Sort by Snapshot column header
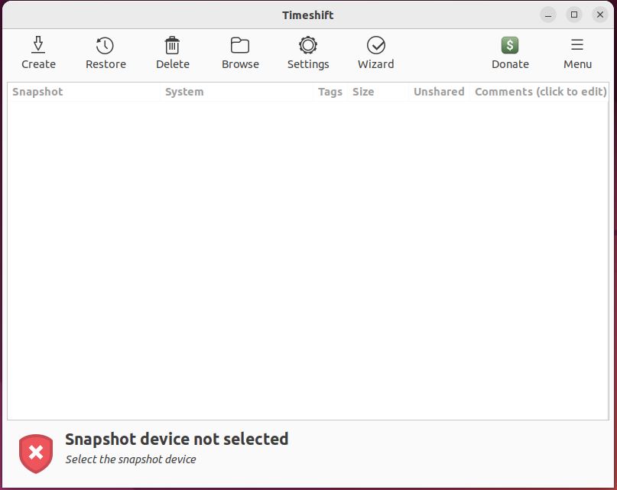The width and height of the screenshot is (617, 490). (84, 92)
